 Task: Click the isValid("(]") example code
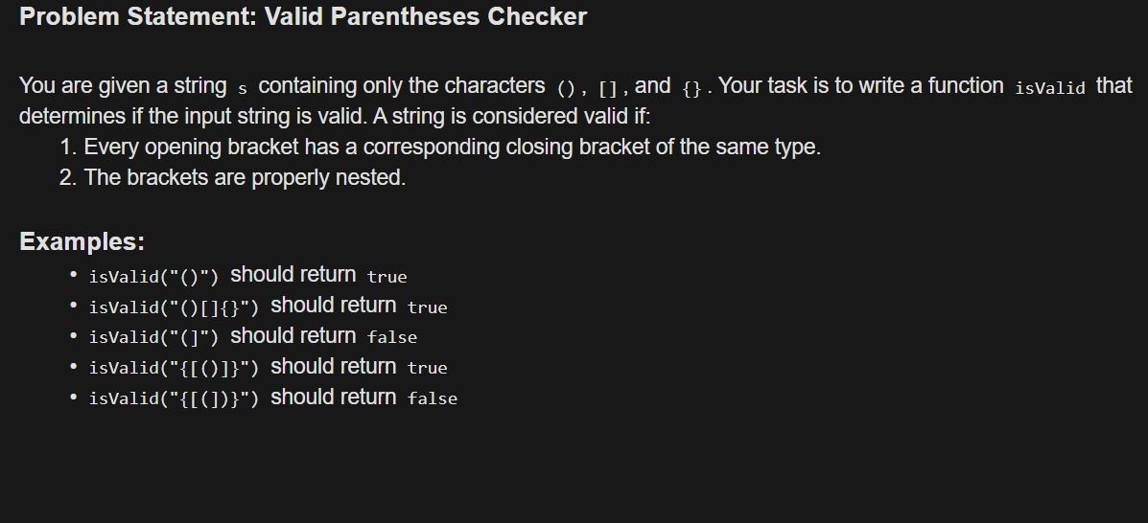[153, 337]
